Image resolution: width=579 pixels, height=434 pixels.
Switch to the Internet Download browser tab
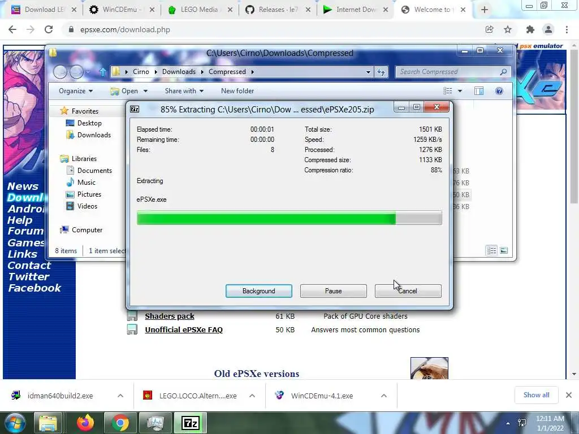point(356,10)
